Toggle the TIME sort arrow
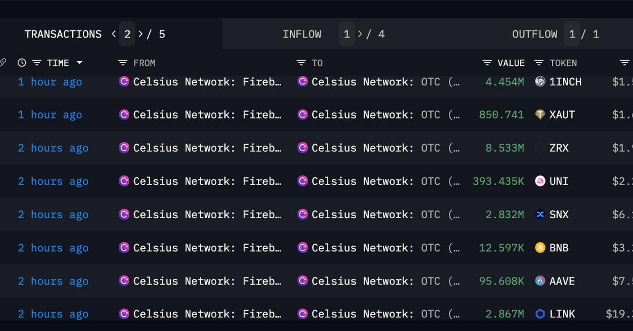 [x=80, y=63]
